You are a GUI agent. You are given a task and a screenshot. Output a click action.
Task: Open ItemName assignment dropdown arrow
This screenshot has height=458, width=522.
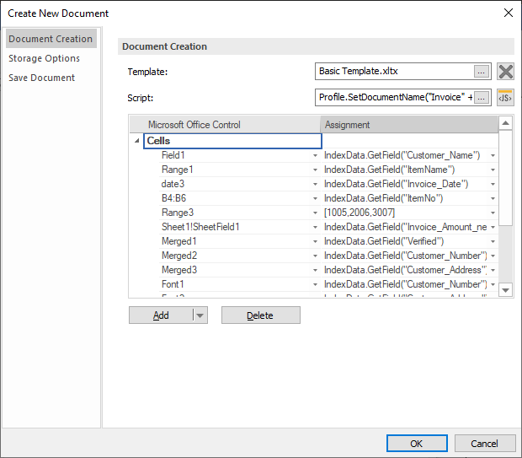[493, 170]
